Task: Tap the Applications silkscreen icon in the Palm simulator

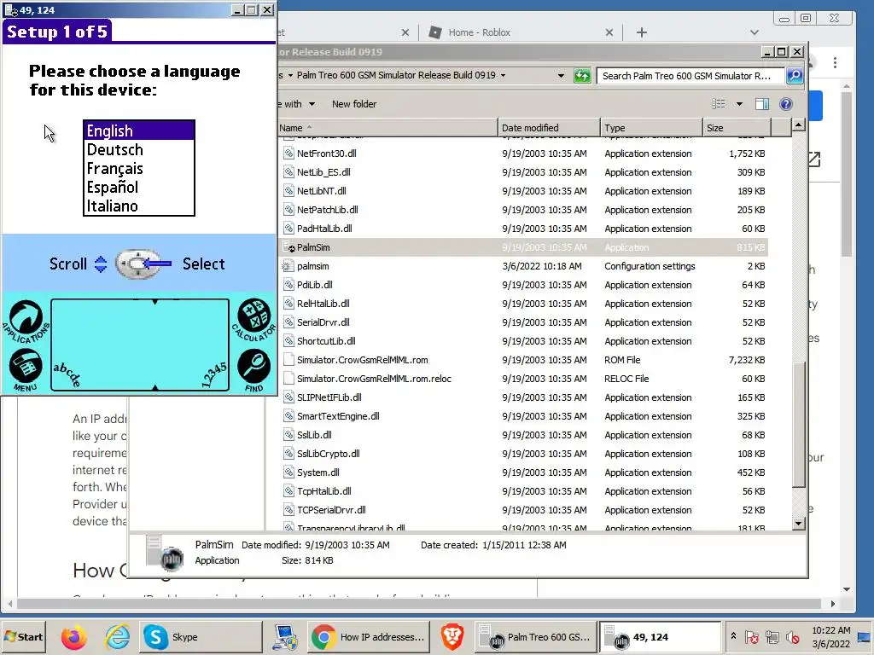Action: pos(26,321)
